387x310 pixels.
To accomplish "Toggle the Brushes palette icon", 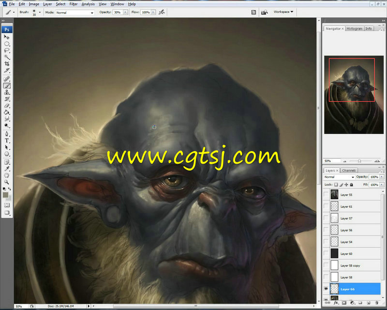I will pyautogui.click(x=253, y=12).
